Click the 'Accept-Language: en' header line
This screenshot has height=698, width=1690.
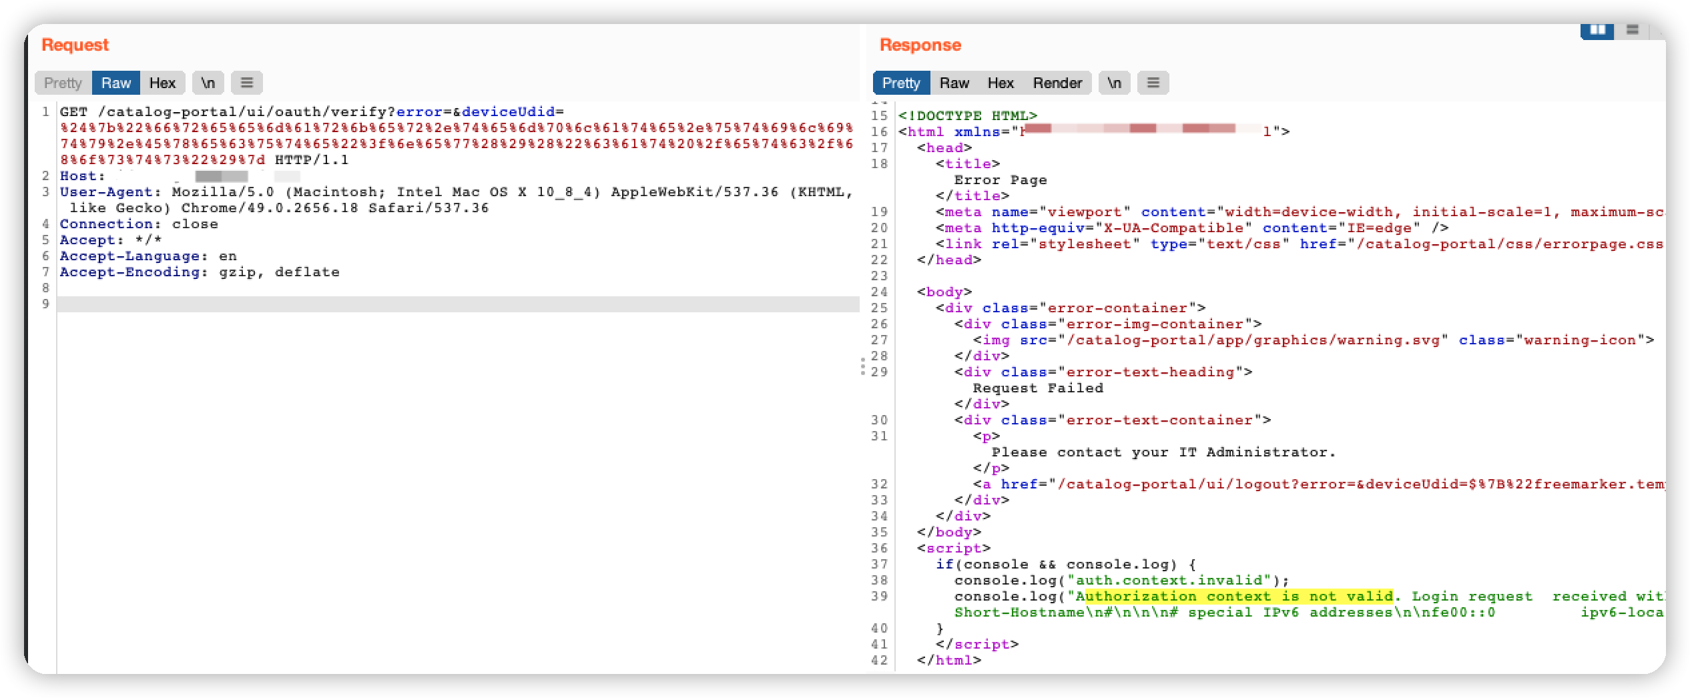pos(148,256)
